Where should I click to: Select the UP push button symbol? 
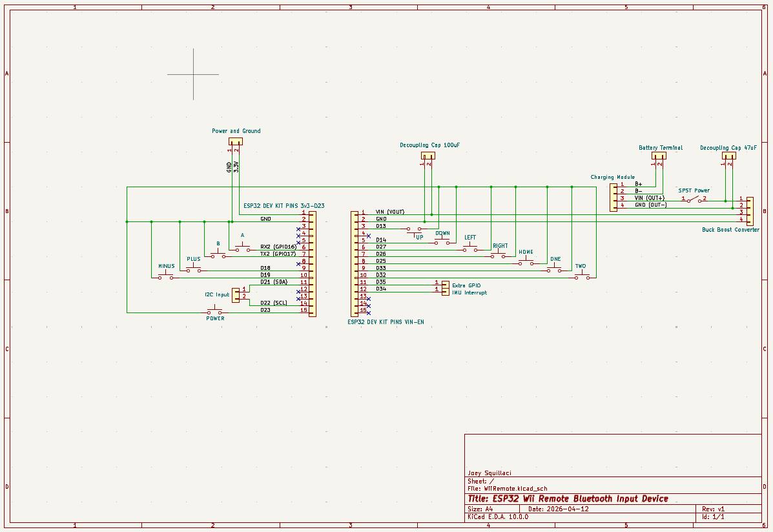pyautogui.click(x=414, y=230)
